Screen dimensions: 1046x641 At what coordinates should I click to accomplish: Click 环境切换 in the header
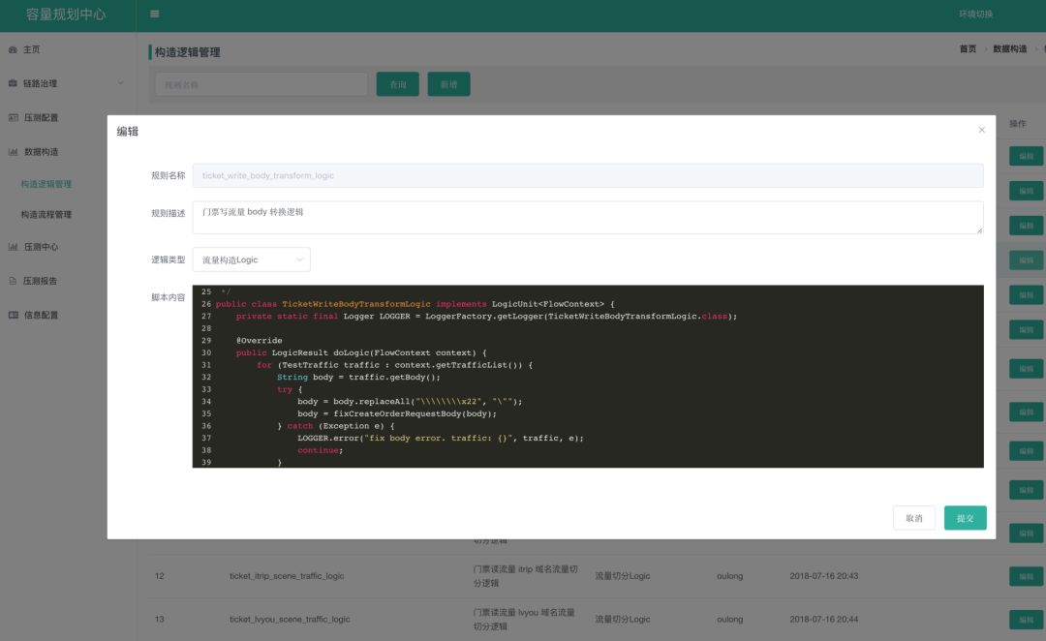point(975,14)
